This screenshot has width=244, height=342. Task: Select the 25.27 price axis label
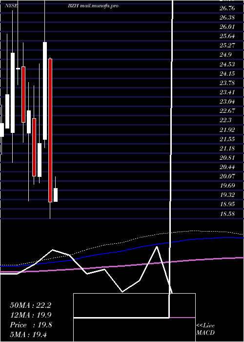(227, 45)
